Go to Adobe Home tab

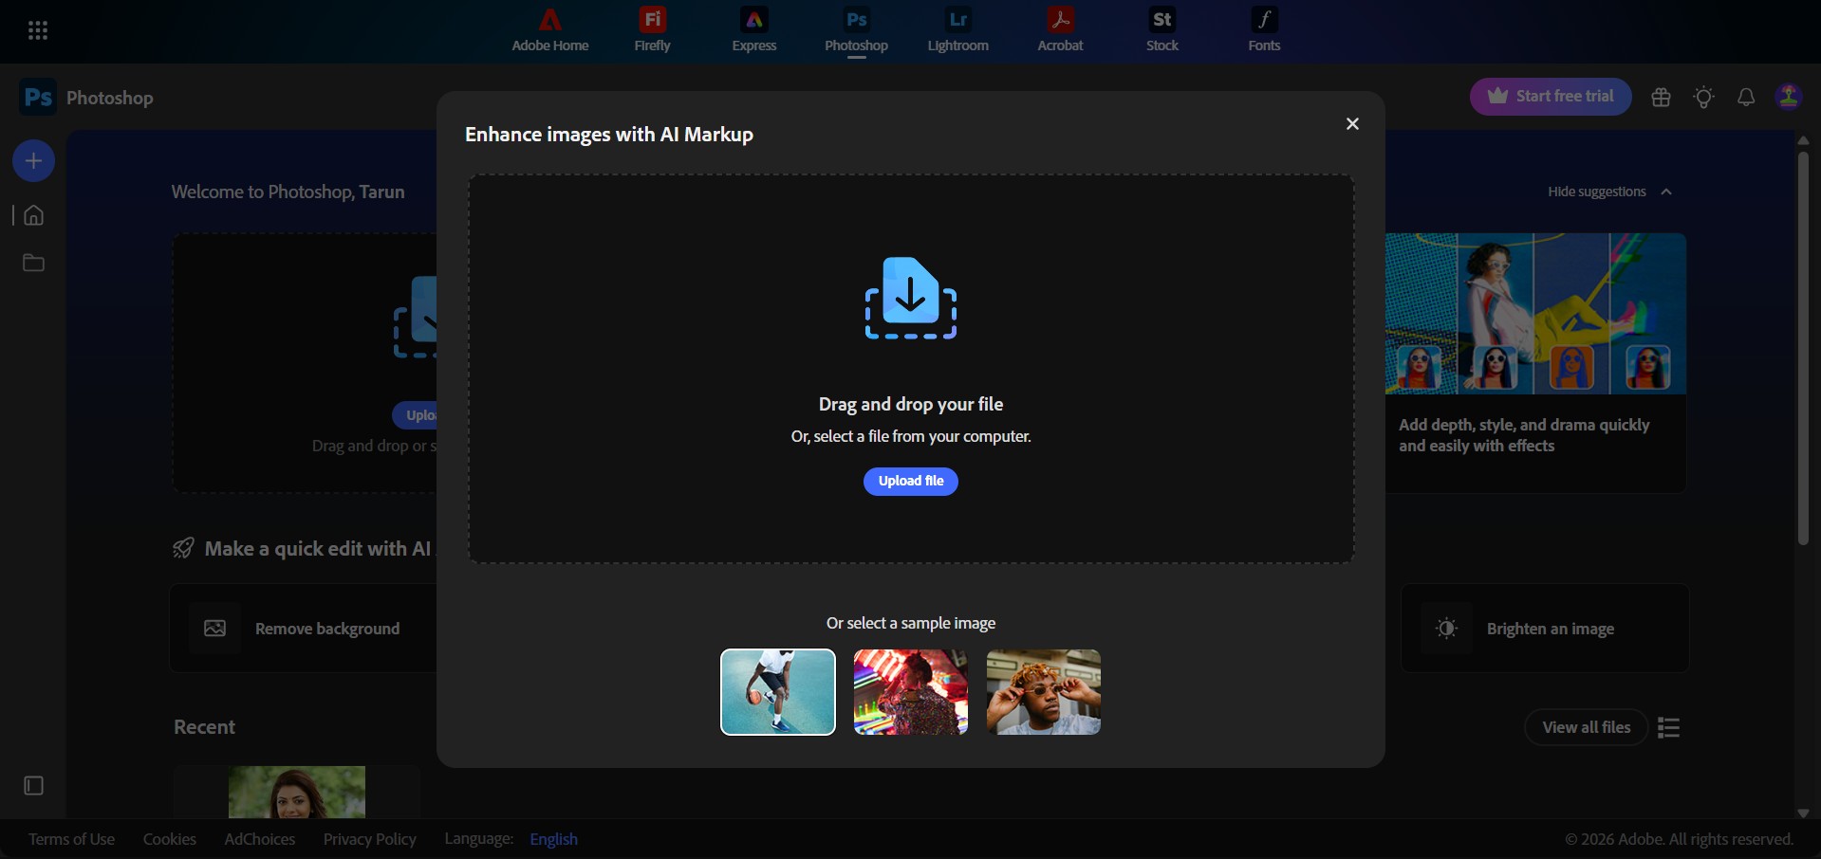[x=550, y=30]
